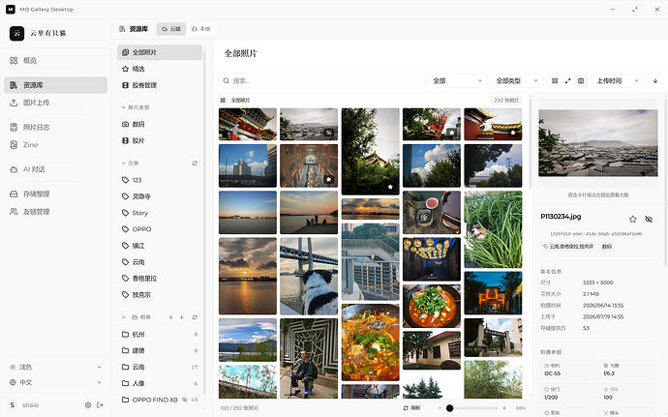The image size is (668, 417).
Task: Open settings gear next to shaio
Action: [88, 405]
